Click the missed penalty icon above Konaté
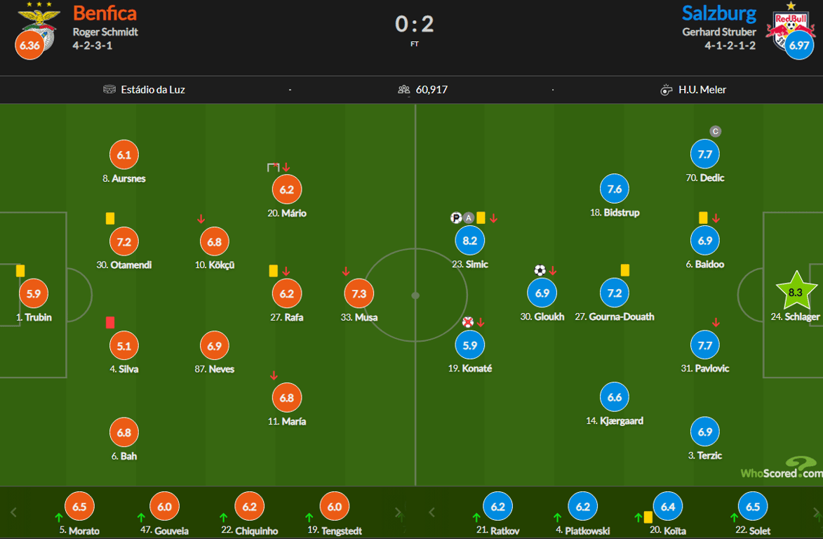This screenshot has width=823, height=539. pos(468,322)
